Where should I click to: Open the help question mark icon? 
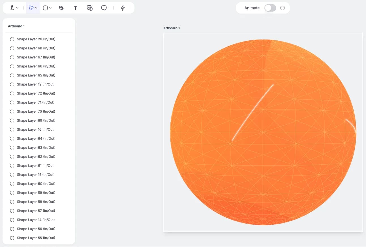282,8
